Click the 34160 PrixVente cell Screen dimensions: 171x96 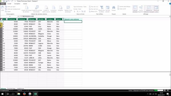tap(23, 65)
